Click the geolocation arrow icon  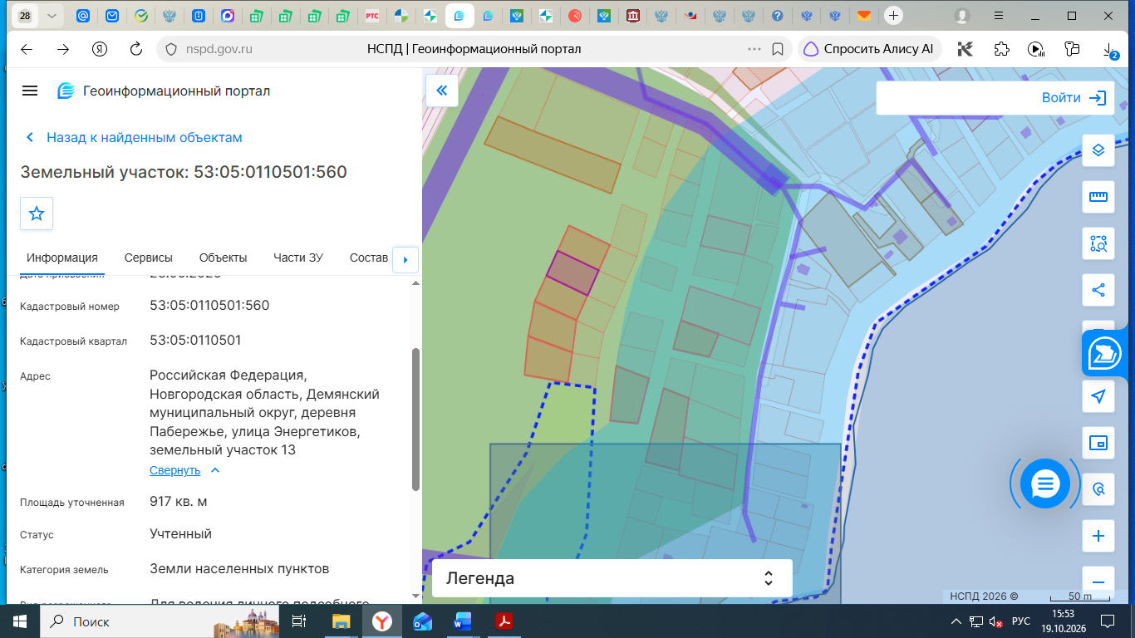click(x=1098, y=396)
